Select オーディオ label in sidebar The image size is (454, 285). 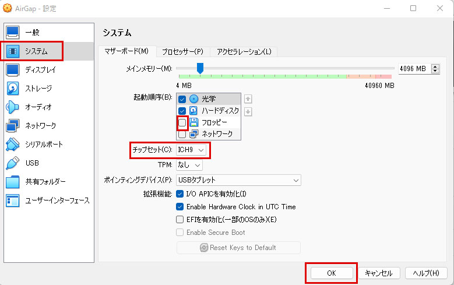click(38, 107)
